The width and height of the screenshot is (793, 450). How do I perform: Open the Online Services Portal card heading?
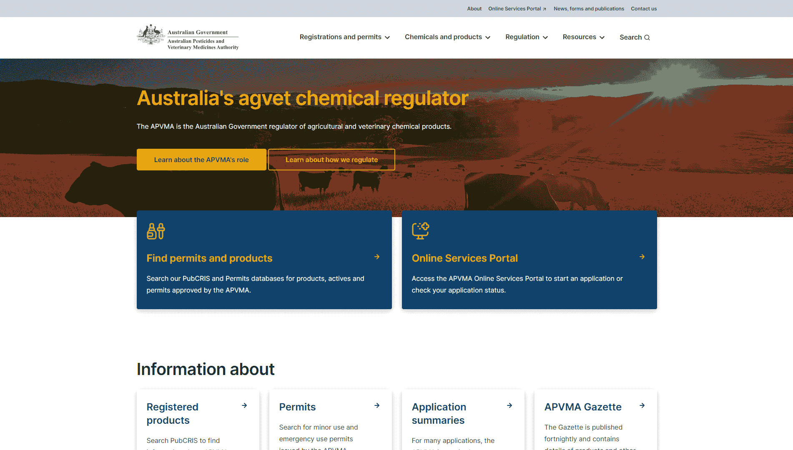[464, 258]
